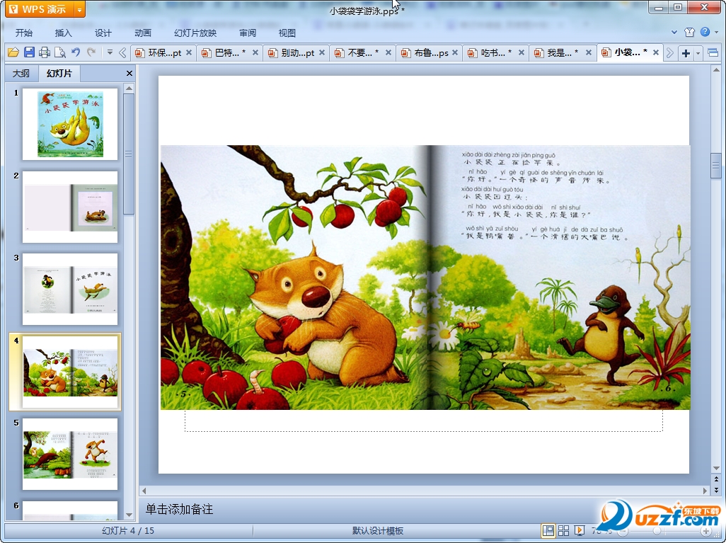Screen dimensions: 726x543
Task: Select slide 5 thumbnail
Action: pos(70,454)
